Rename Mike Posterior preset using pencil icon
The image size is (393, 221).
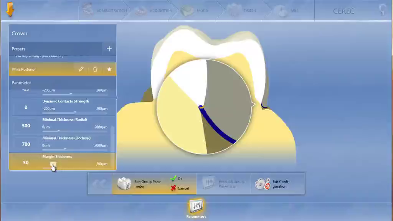(81, 69)
